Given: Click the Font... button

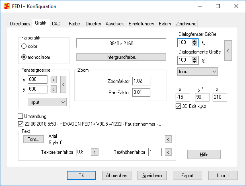Looking at the screenshot, I should pyautogui.click(x=33, y=139).
